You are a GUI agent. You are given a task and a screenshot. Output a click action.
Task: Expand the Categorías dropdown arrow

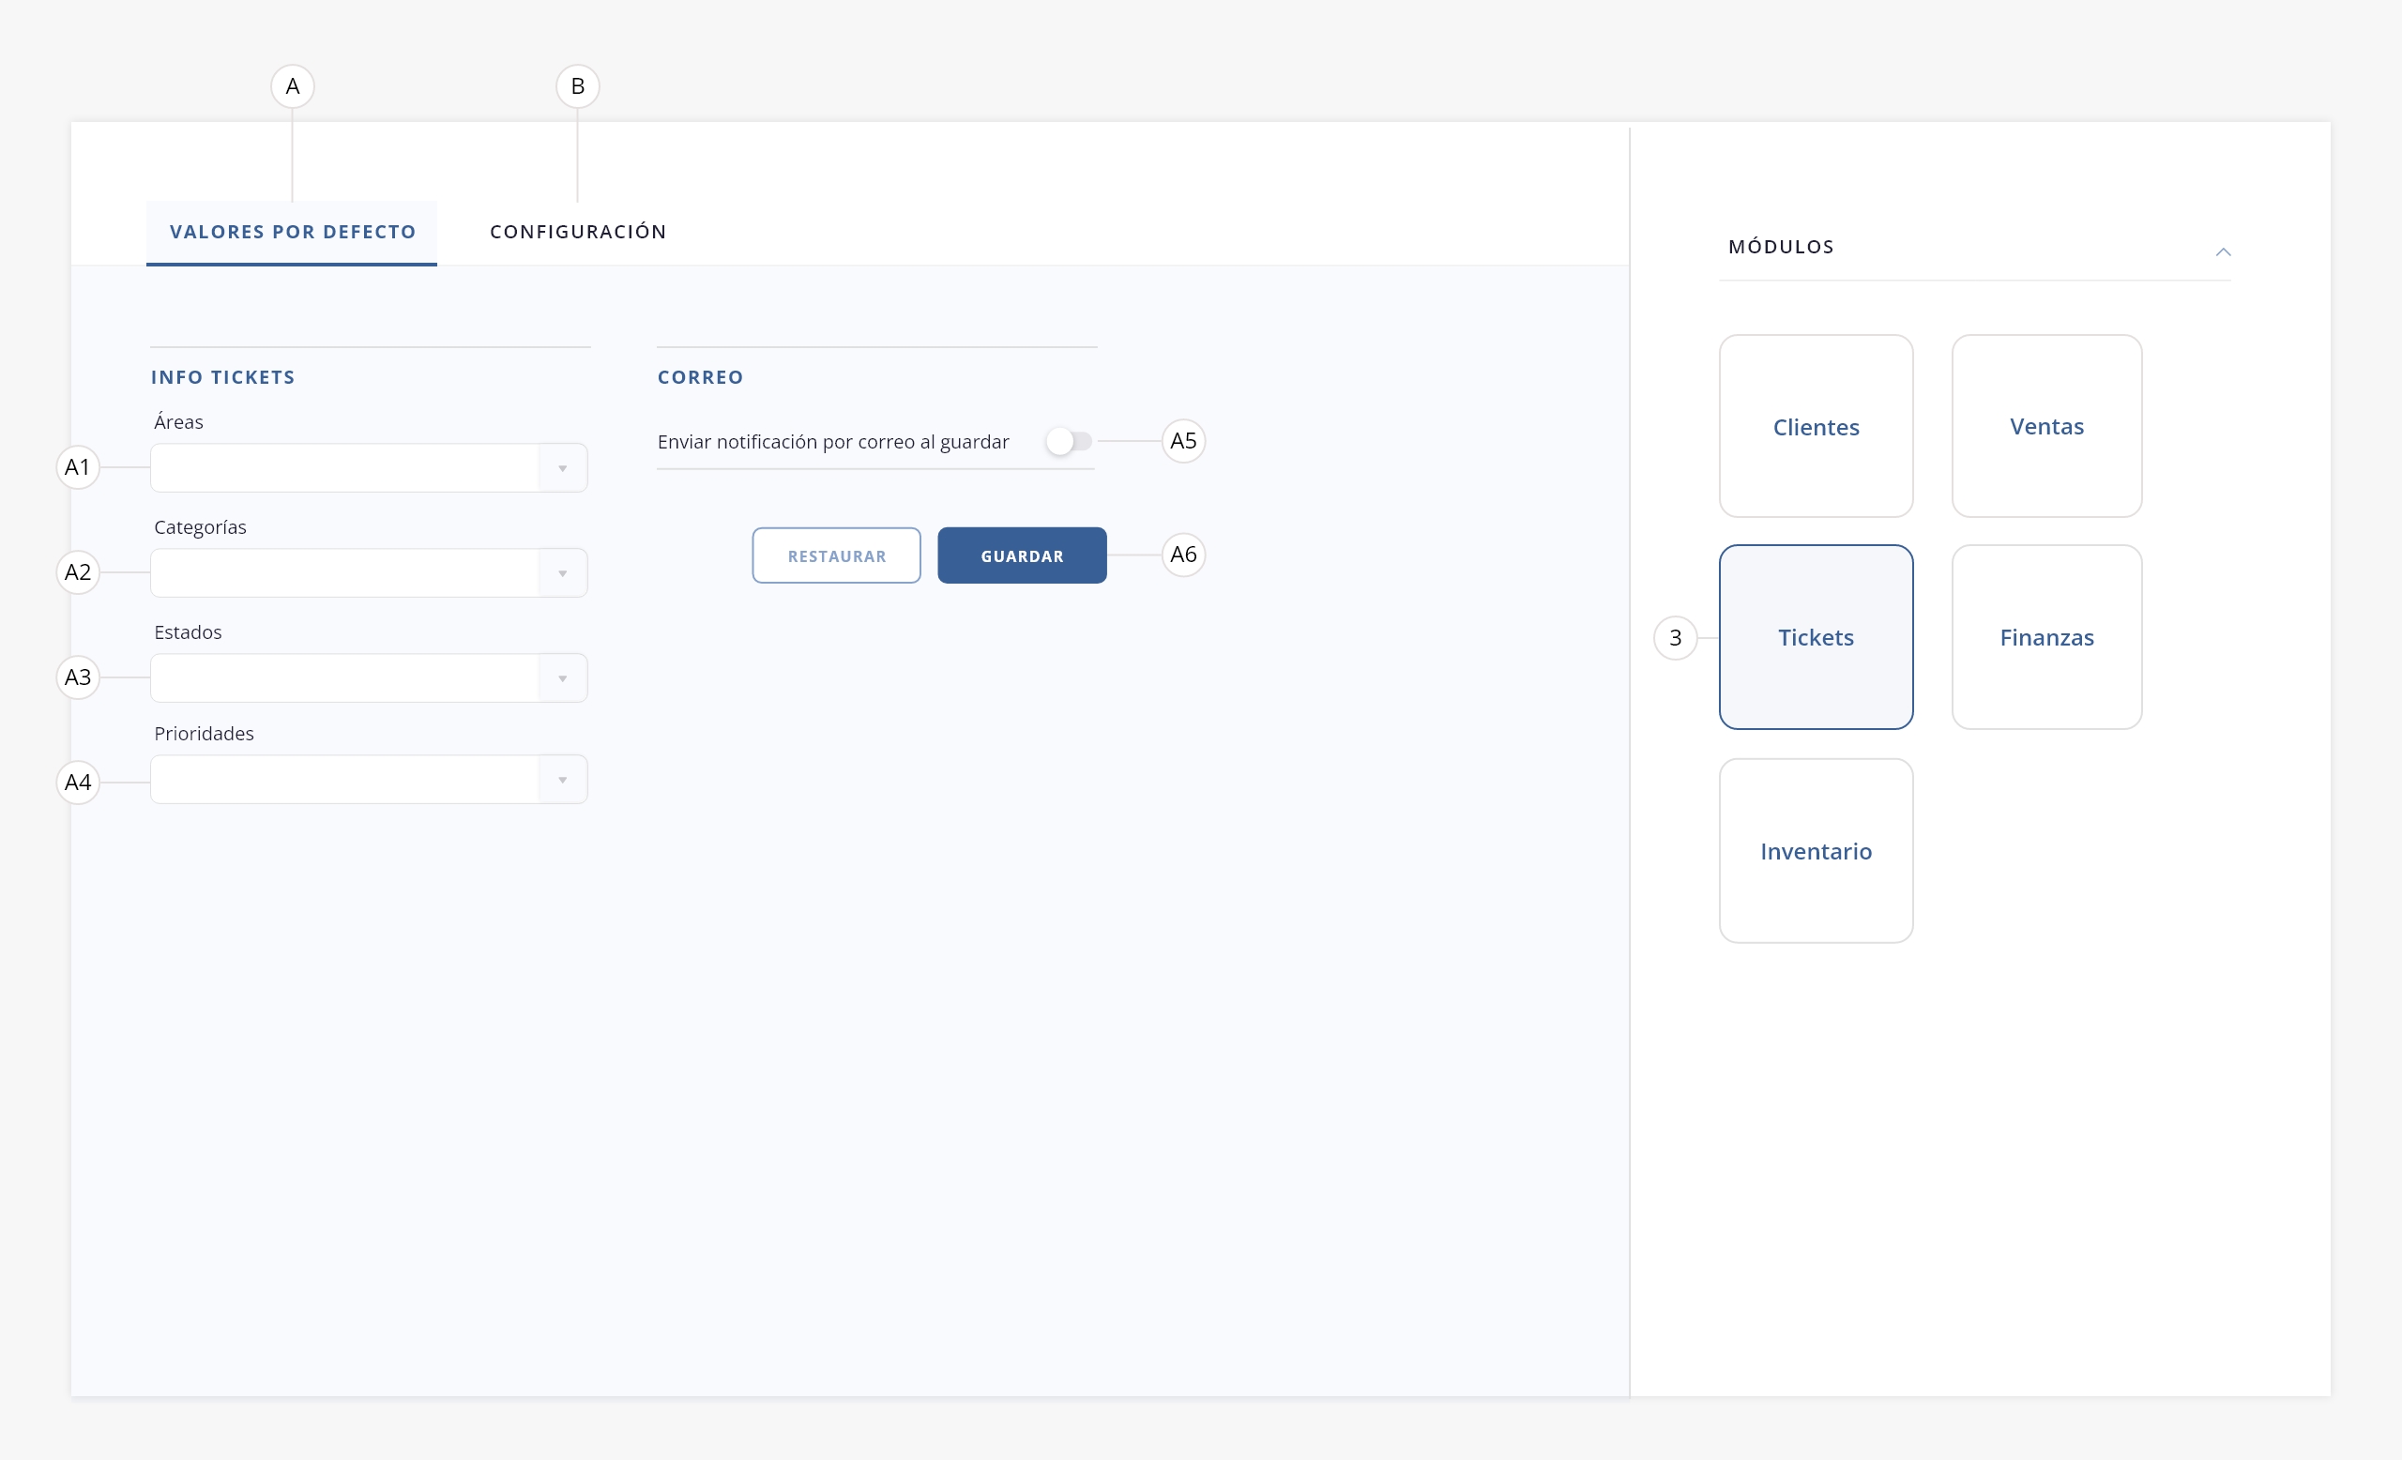point(562,573)
